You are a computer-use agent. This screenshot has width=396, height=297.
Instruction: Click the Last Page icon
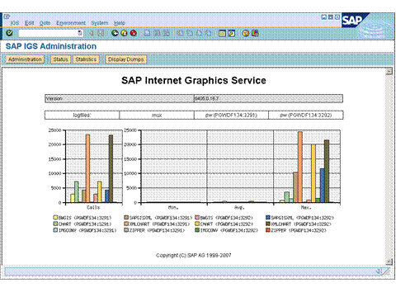coord(209,33)
